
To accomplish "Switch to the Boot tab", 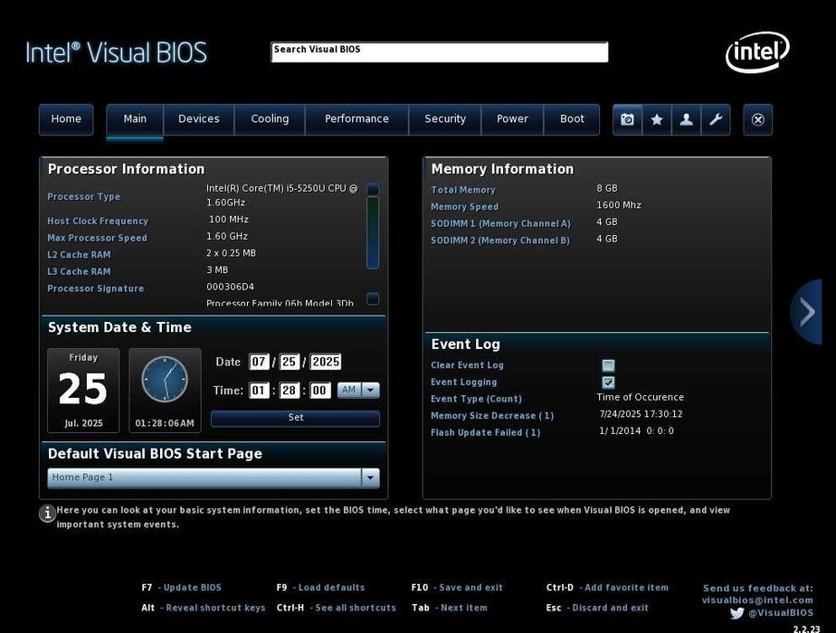I will [x=572, y=119].
